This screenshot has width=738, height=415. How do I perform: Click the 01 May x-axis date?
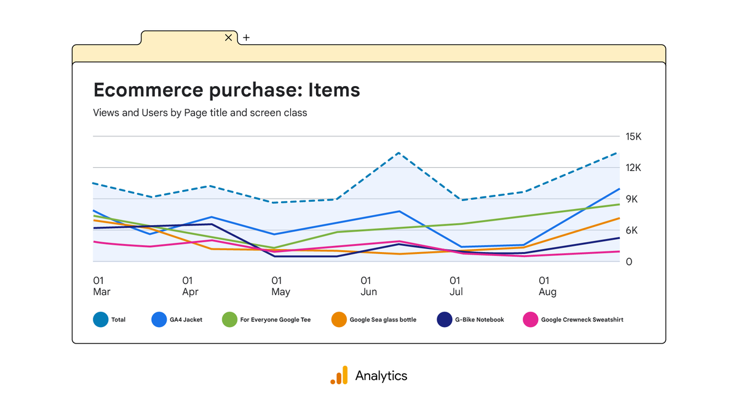coord(280,287)
